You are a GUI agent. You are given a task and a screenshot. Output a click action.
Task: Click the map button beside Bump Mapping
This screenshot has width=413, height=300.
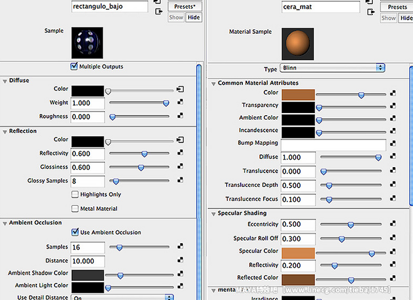pos(393,143)
